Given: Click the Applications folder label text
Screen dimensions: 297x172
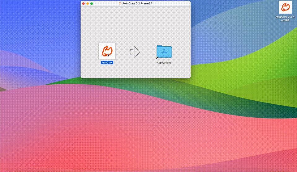Looking at the screenshot, I should tap(164, 63).
